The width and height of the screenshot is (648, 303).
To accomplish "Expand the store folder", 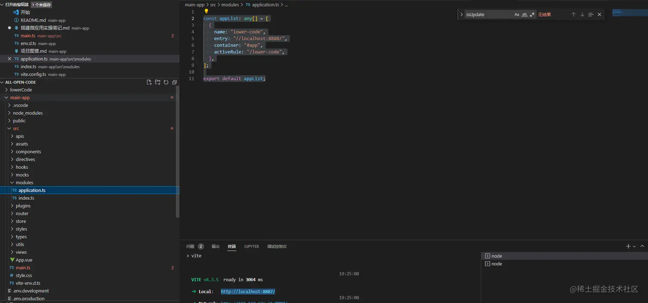I will [90, 221].
